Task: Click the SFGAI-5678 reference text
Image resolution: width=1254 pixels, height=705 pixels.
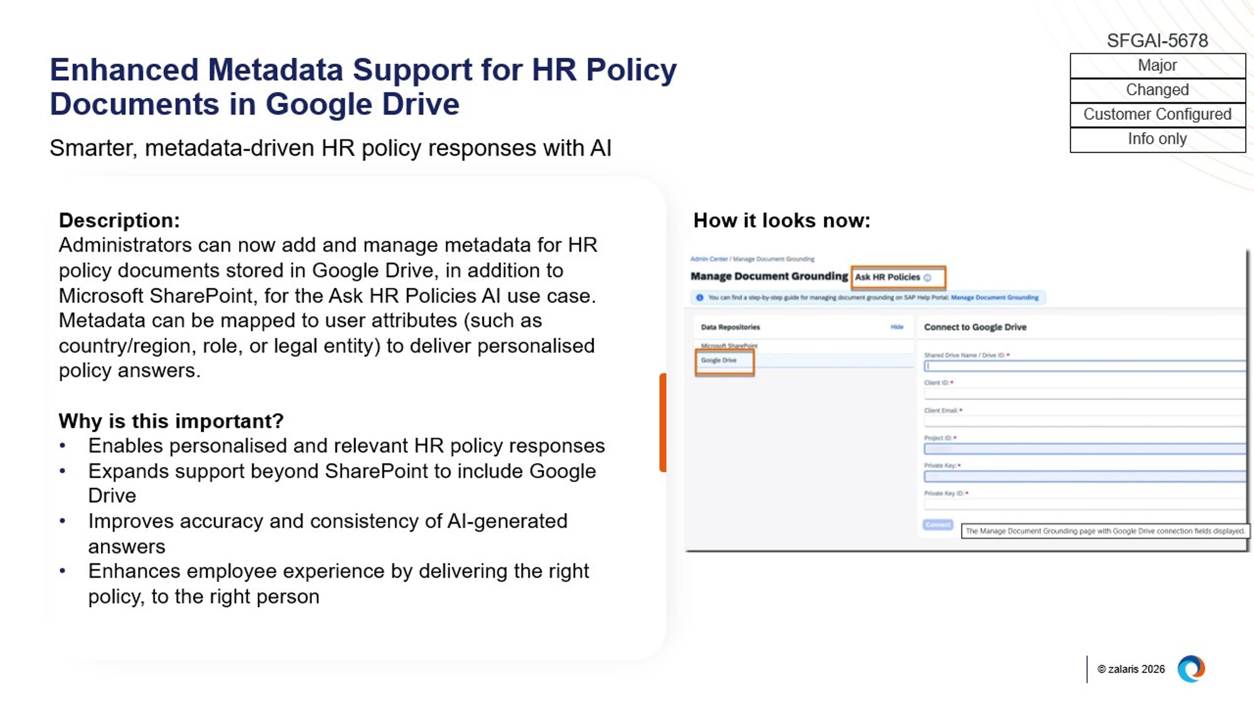Action: pos(1157,41)
